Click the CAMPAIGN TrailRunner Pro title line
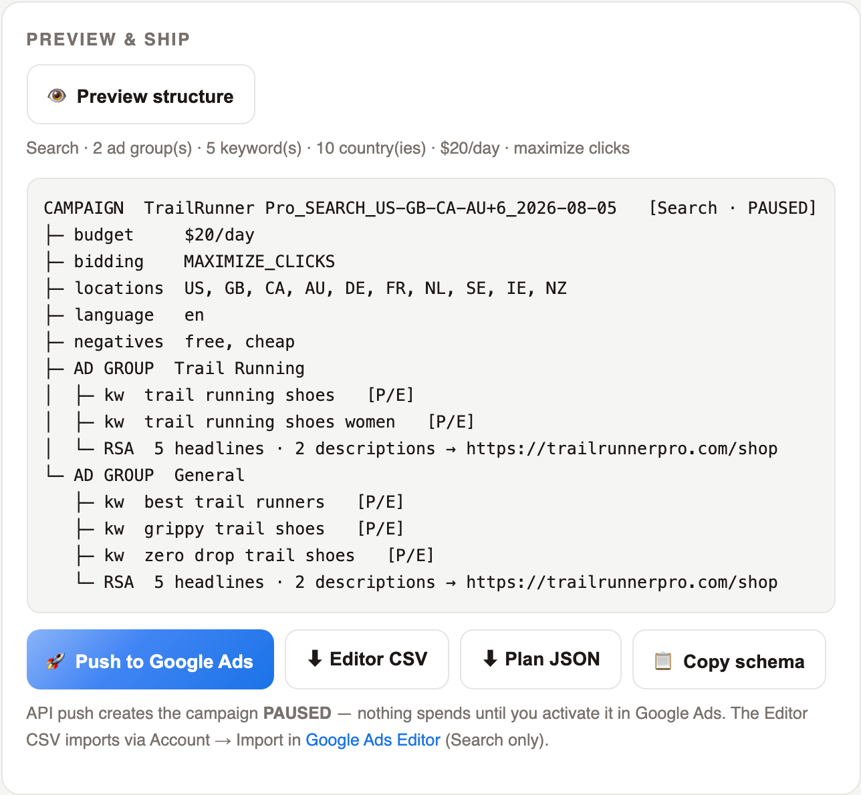Viewport: 861px width, 795px height. (430, 208)
